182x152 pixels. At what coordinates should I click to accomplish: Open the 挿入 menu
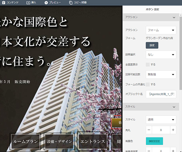[x=31, y=3]
